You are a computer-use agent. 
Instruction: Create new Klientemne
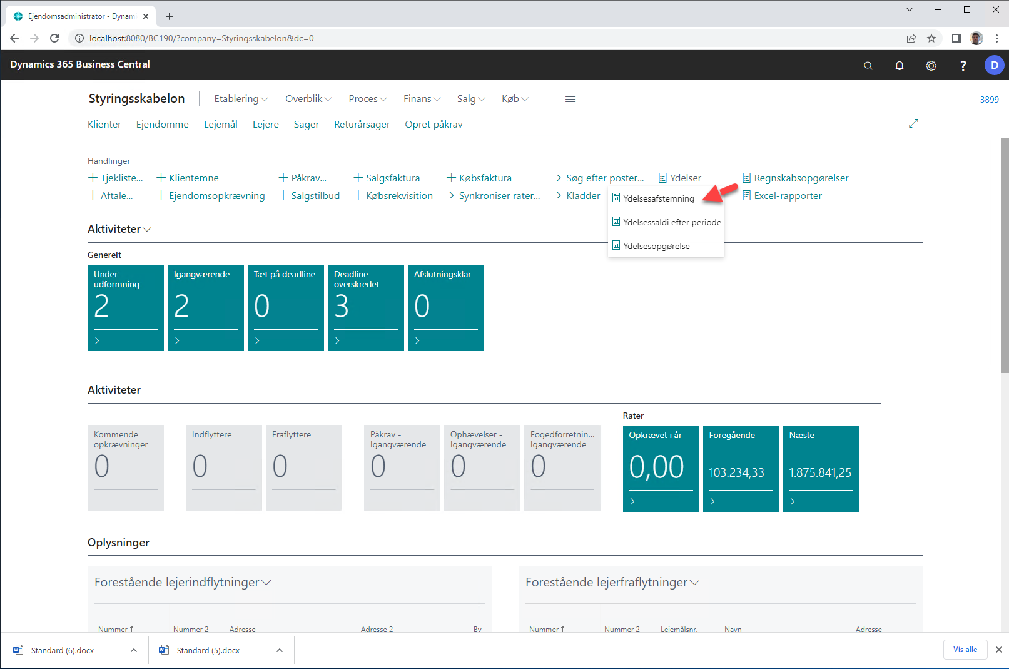188,178
